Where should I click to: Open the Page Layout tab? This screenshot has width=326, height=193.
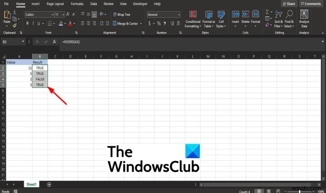55,4
